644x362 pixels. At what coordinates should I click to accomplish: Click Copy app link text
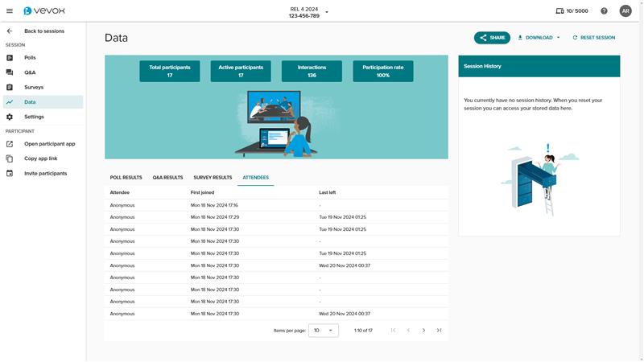coord(41,158)
